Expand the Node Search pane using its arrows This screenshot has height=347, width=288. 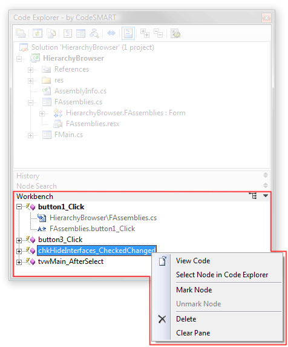coord(266,185)
